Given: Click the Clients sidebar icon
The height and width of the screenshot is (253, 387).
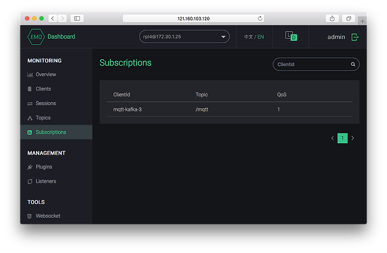Looking at the screenshot, I should 30,89.
